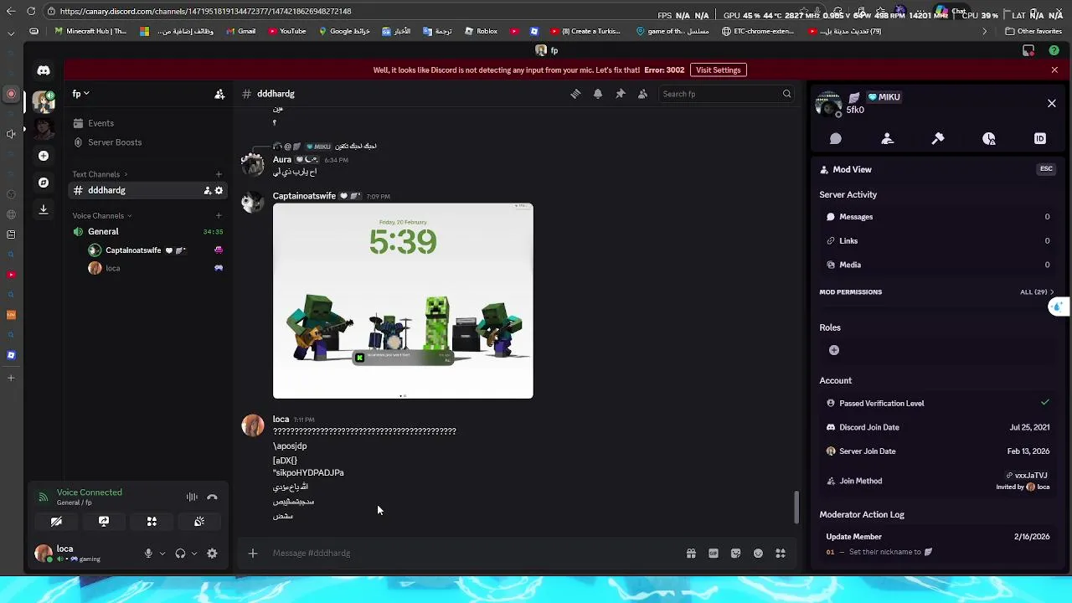Open Minecraft clock image attachment
Image resolution: width=1072 pixels, height=603 pixels.
pos(403,301)
